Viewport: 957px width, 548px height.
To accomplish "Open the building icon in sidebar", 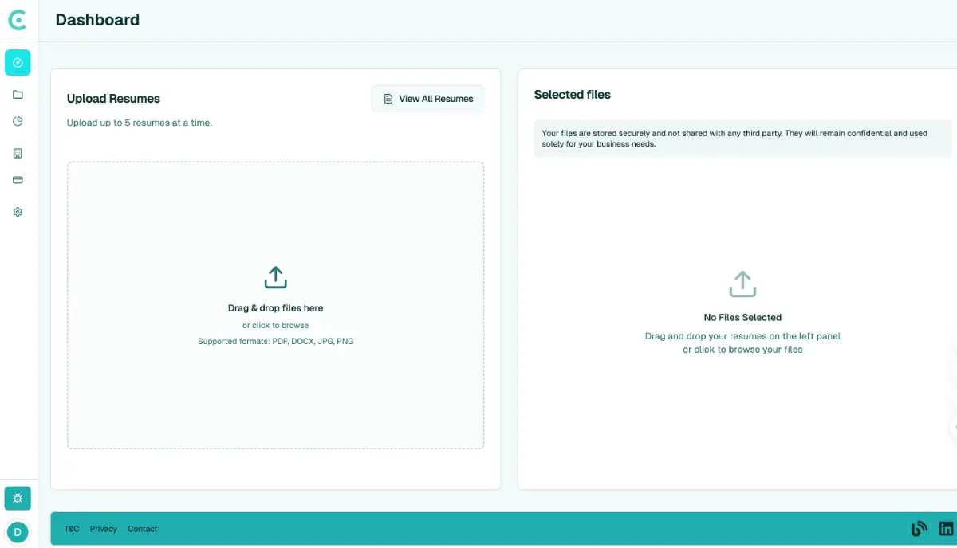I will pyautogui.click(x=18, y=153).
